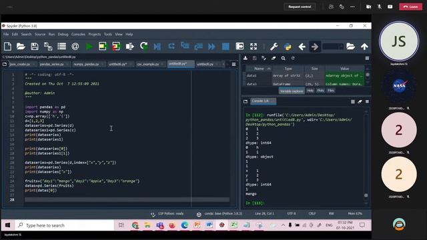Screen dimensions: 427x240
Task: Open Microsoft Edge from the taskbar
Action: coord(184,225)
